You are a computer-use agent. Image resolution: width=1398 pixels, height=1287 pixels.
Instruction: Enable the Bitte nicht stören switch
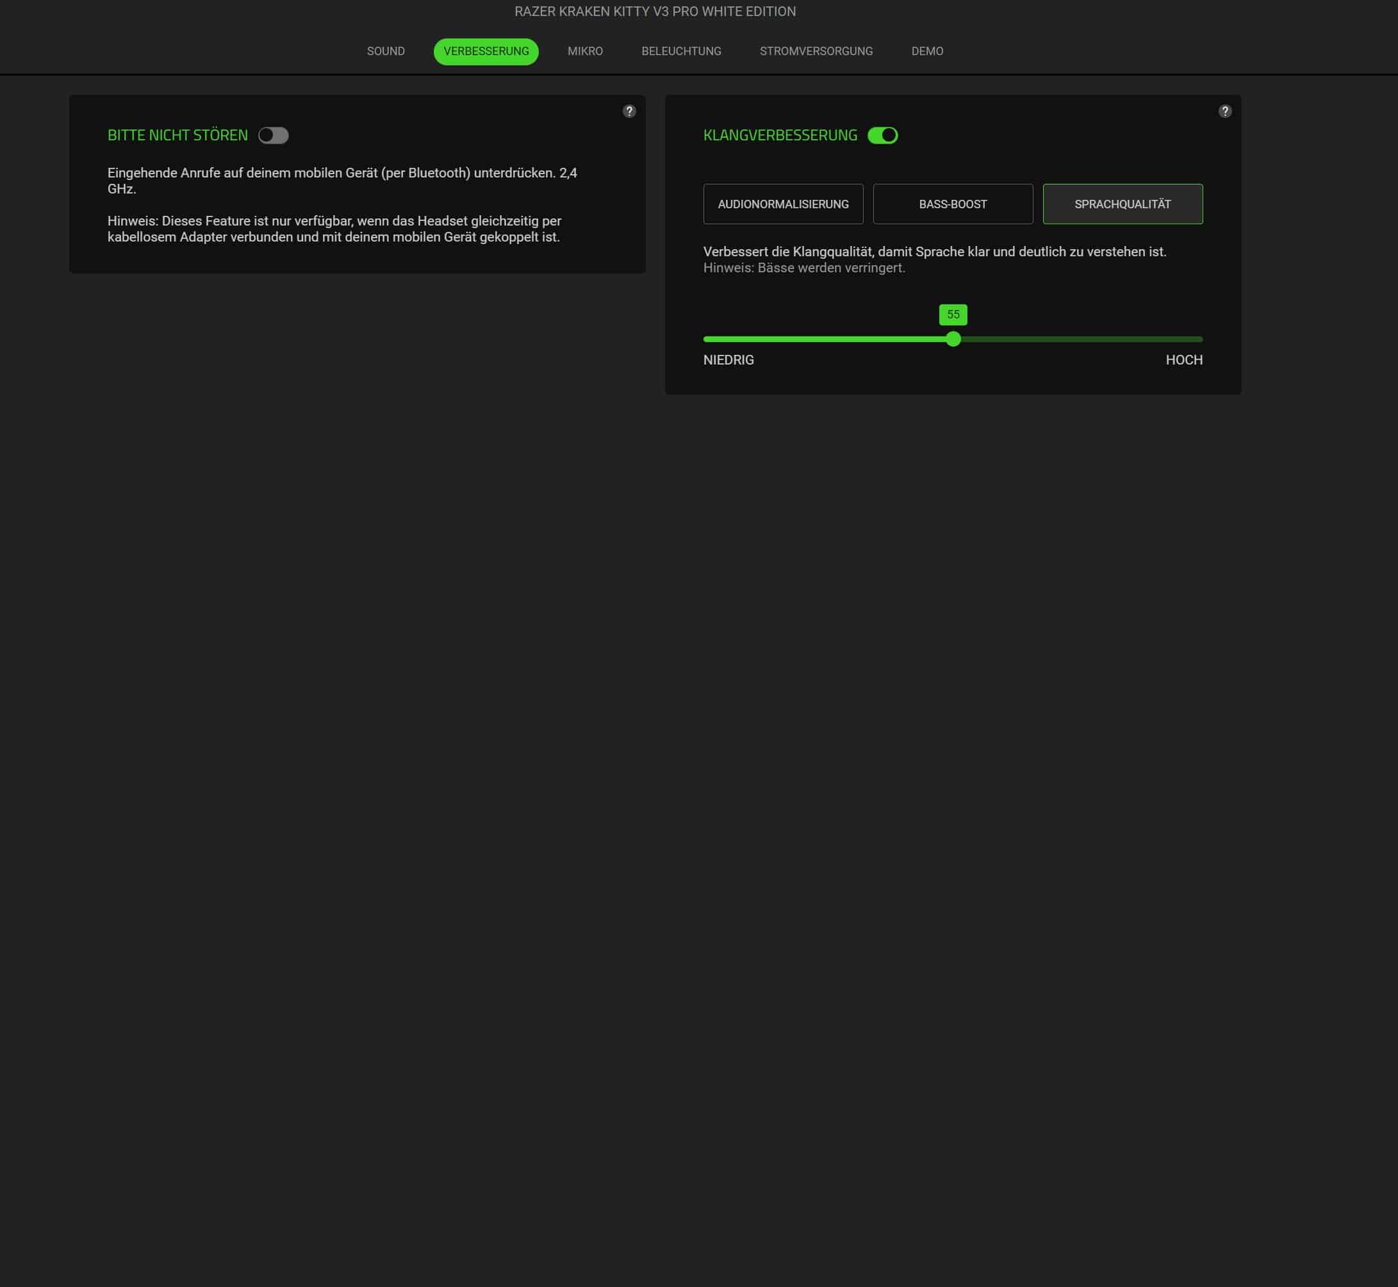[273, 135]
